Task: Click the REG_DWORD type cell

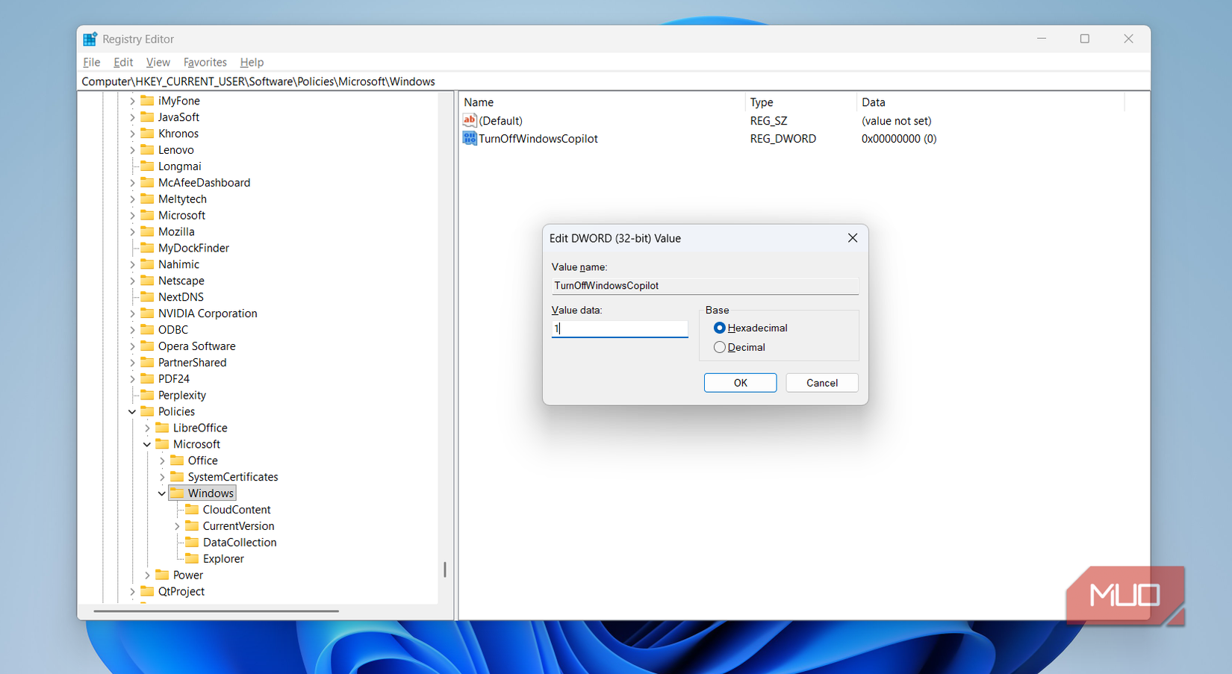Action: (783, 139)
